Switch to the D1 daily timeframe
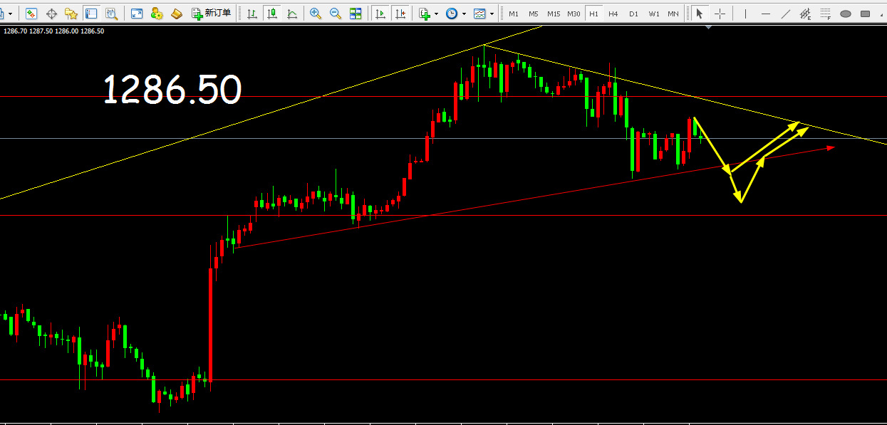887x425 pixels. (x=633, y=14)
